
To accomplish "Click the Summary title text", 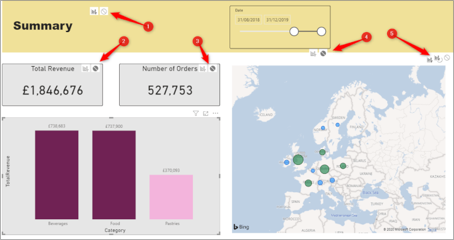I will tap(43, 26).
